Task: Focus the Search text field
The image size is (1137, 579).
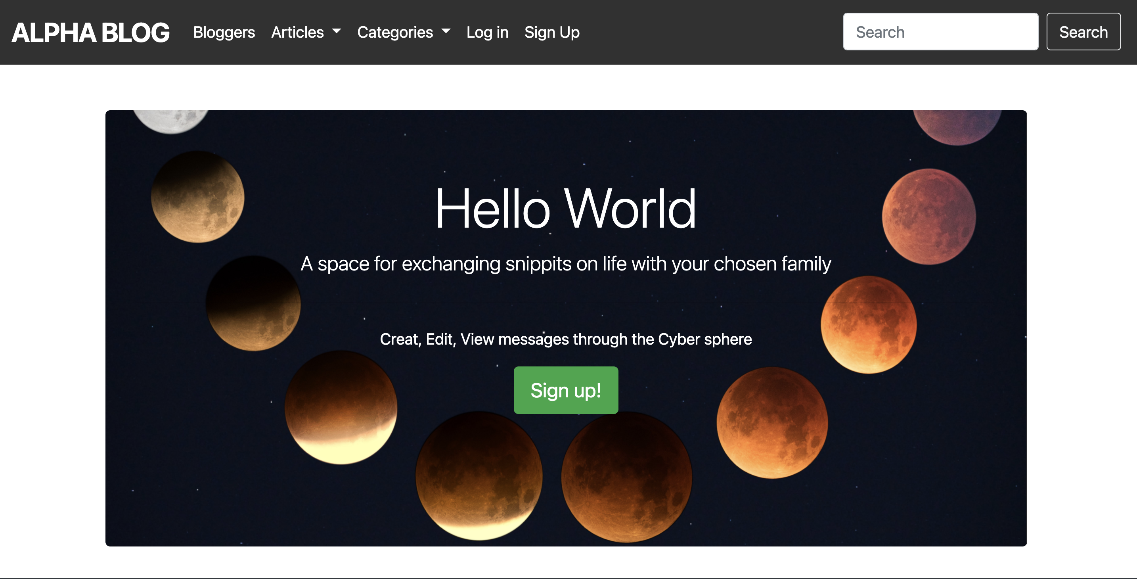Action: pos(940,32)
